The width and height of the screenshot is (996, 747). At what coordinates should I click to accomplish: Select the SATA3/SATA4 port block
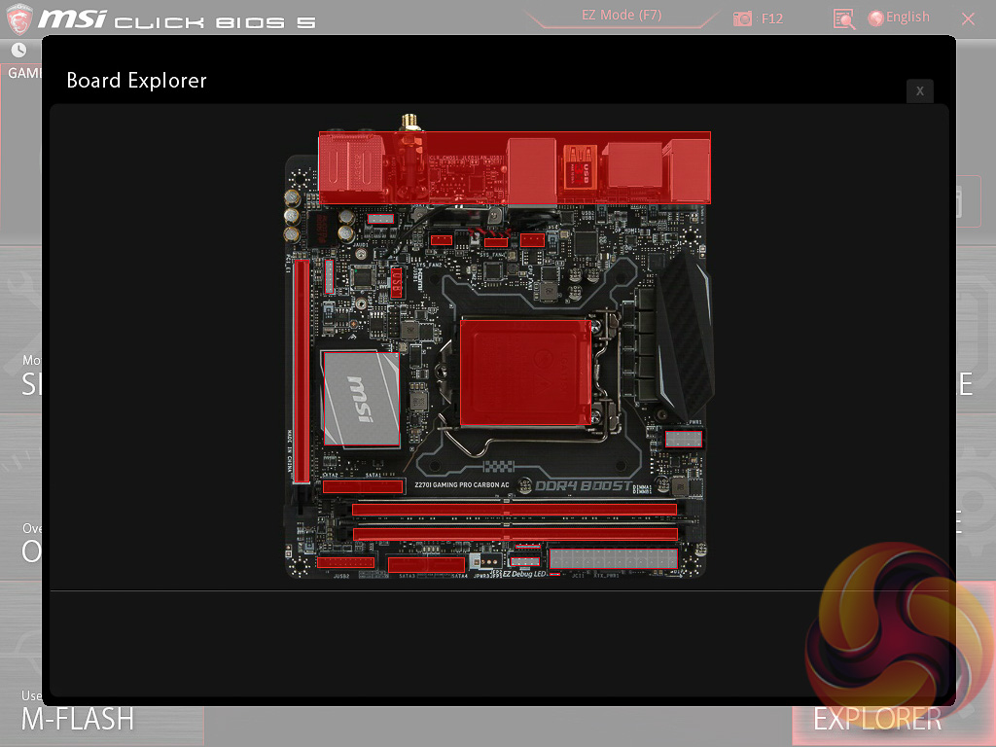426,564
